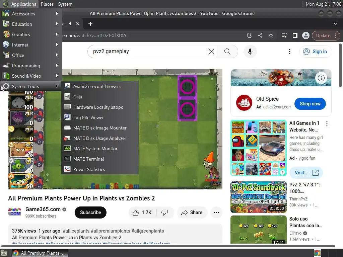The height and width of the screenshot is (257, 343).
Task: Open Log File Viewer
Action: pos(100,117)
